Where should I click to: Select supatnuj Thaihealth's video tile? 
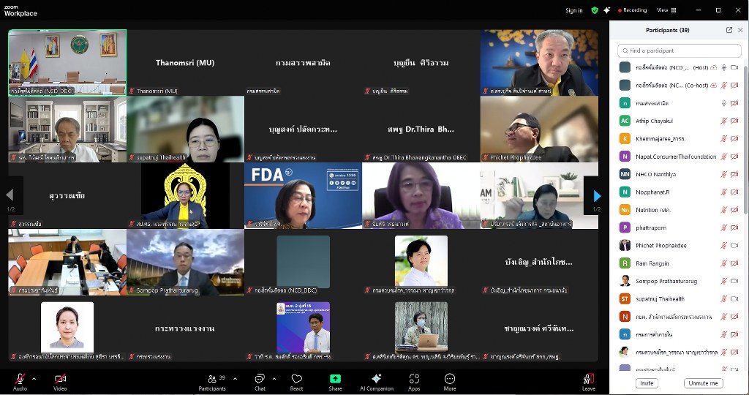(185, 129)
